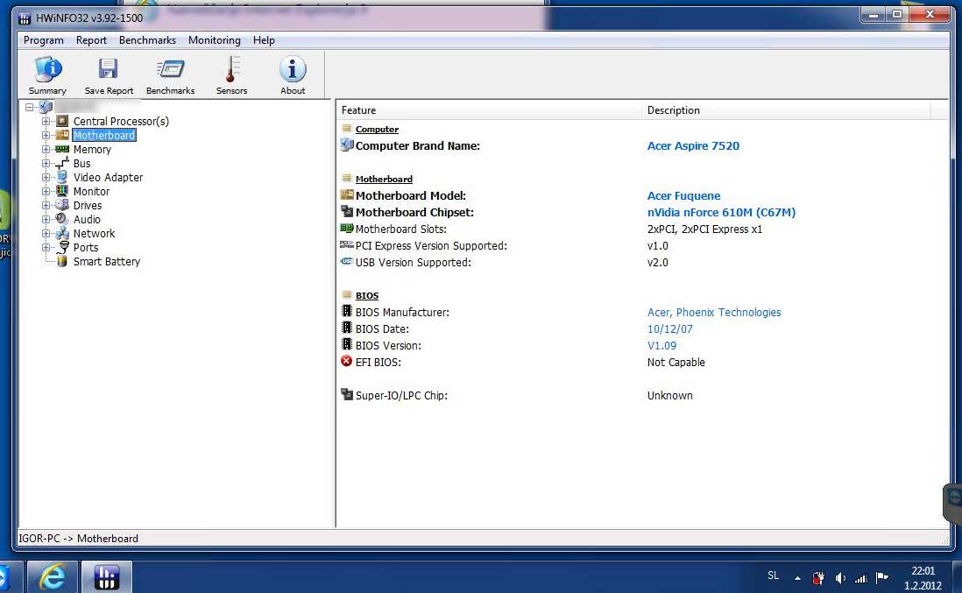The image size is (962, 593).
Task: Click the Acer Aspire 7520 link
Action: point(693,146)
